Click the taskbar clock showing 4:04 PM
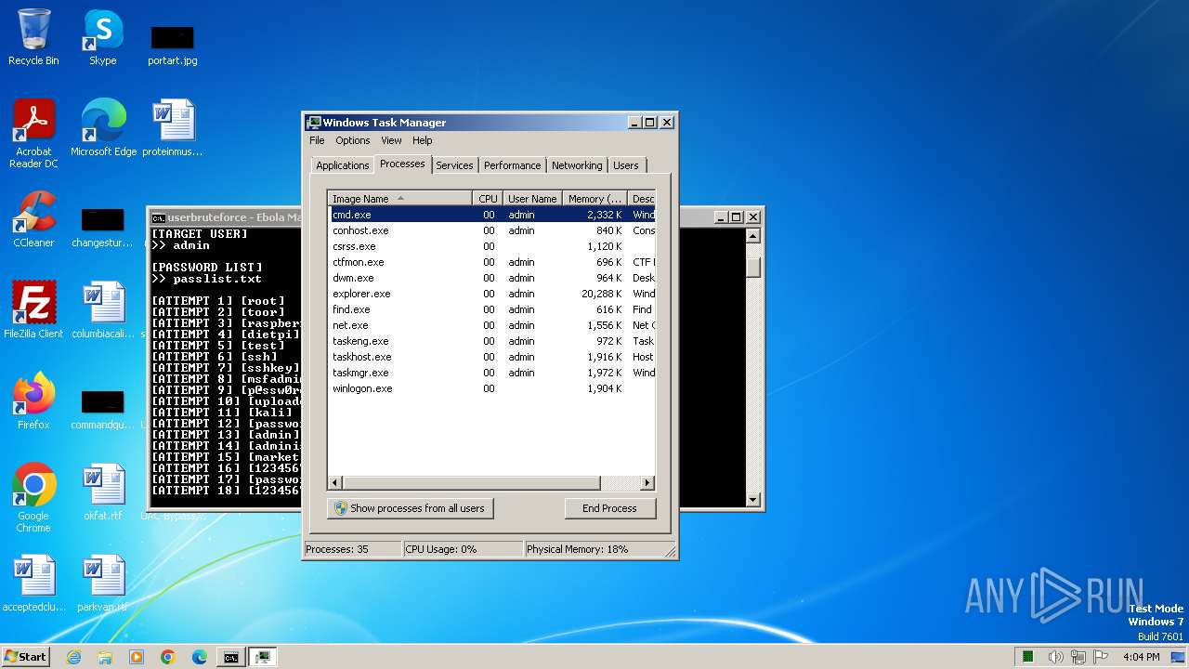 (x=1141, y=657)
